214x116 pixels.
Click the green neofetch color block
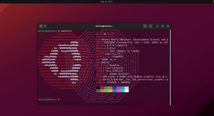(106, 88)
